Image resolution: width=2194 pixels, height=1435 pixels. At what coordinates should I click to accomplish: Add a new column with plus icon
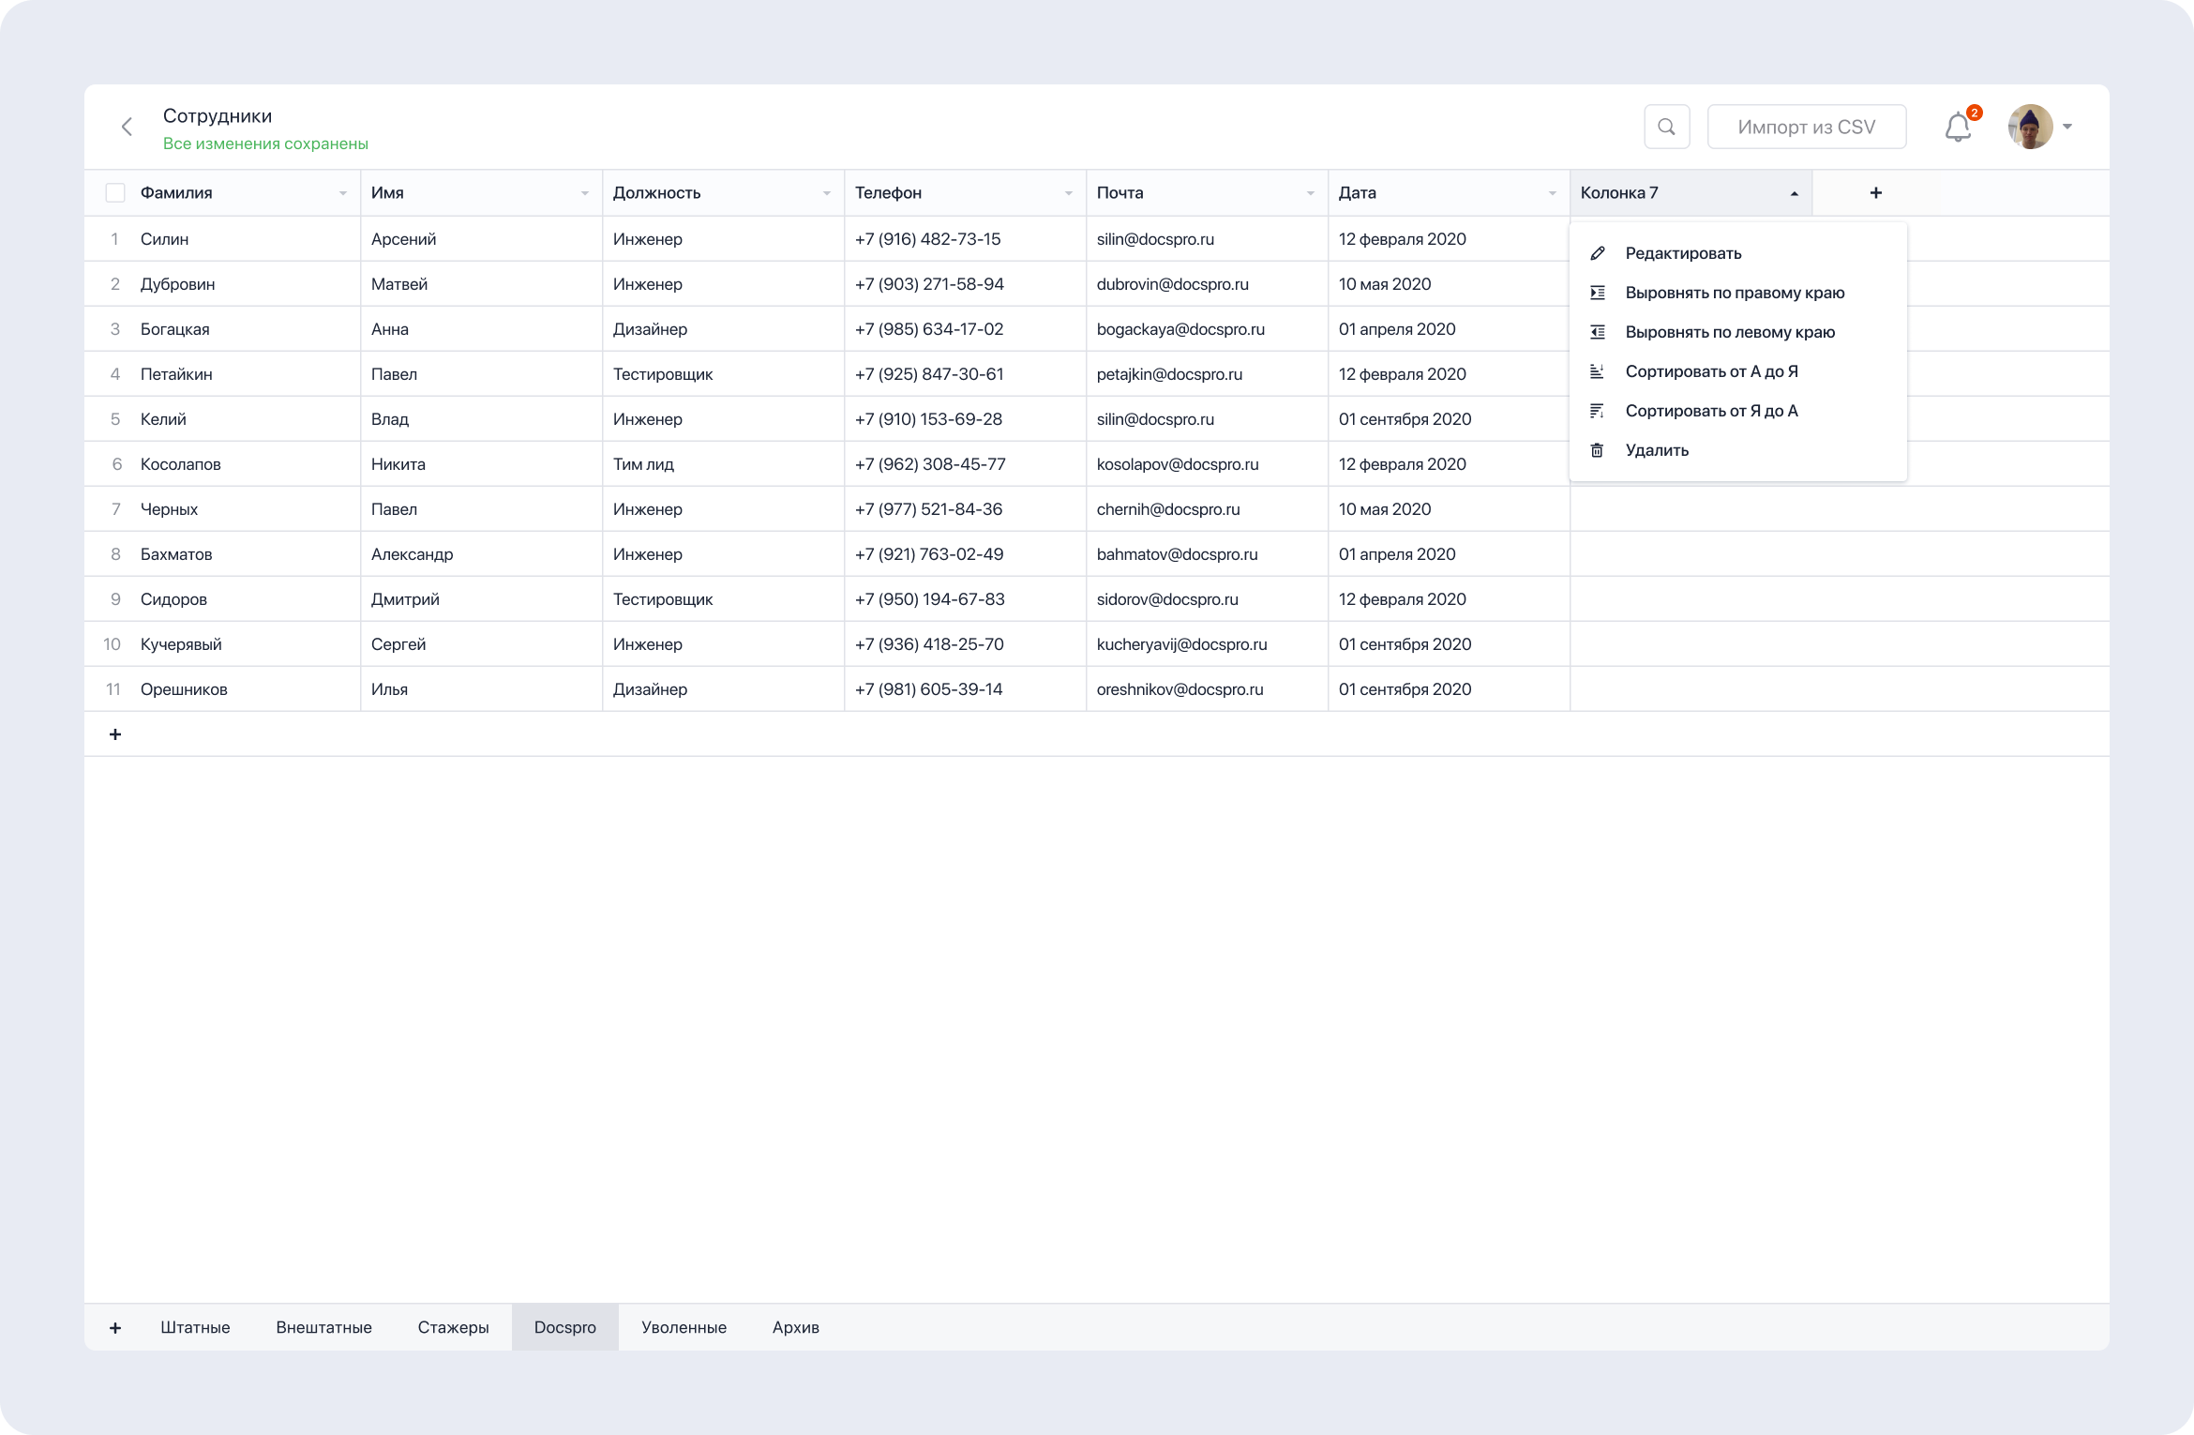coord(1875,193)
